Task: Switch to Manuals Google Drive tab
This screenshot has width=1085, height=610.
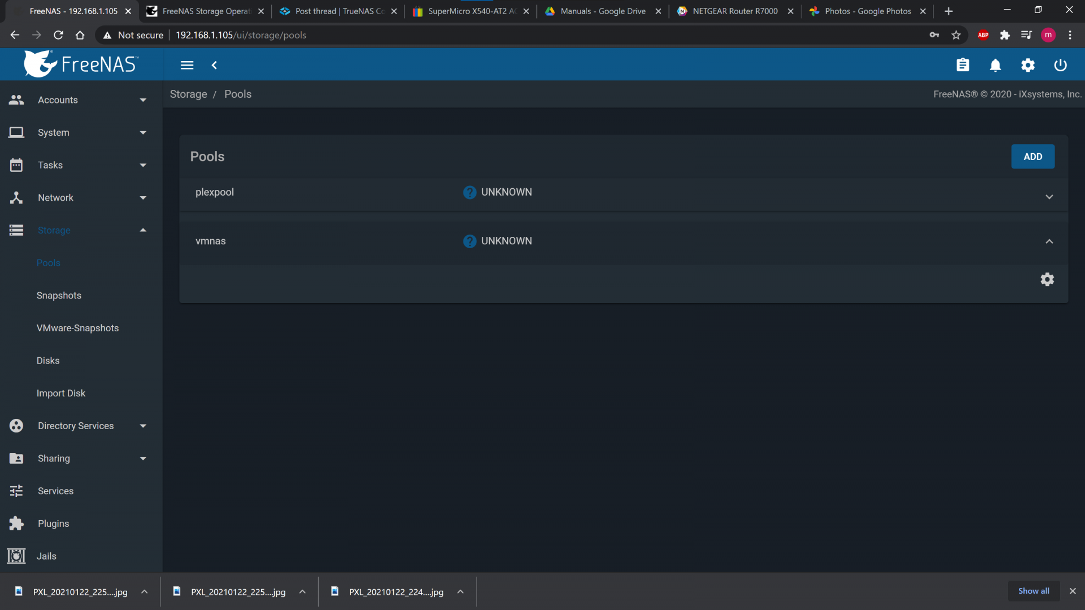Action: pos(603,11)
